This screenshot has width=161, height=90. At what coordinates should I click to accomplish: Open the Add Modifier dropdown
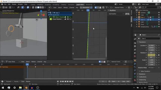(116, 14)
